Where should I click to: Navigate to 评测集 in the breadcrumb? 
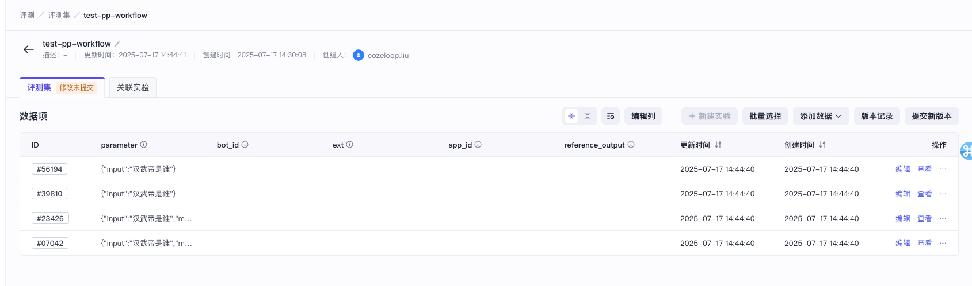(x=59, y=15)
